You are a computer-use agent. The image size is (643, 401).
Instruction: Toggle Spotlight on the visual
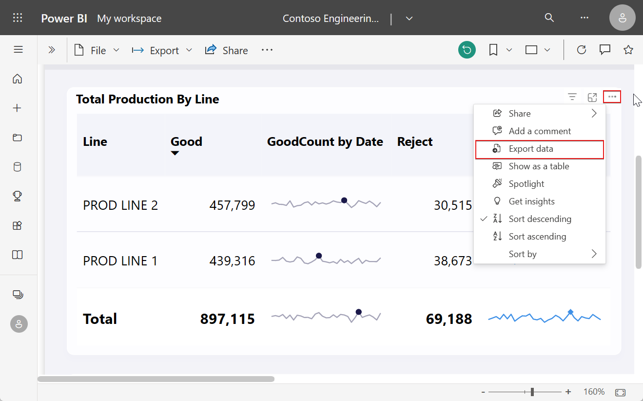point(526,184)
